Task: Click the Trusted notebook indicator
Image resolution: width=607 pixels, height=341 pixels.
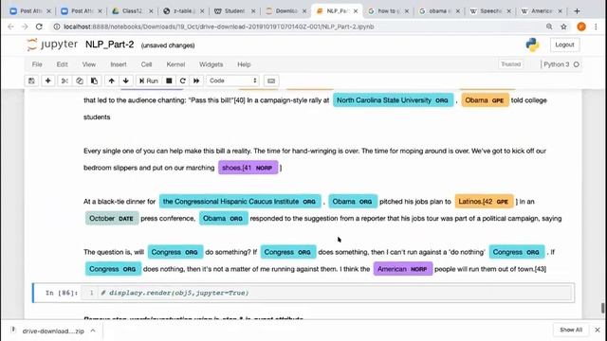Action: coord(510,64)
